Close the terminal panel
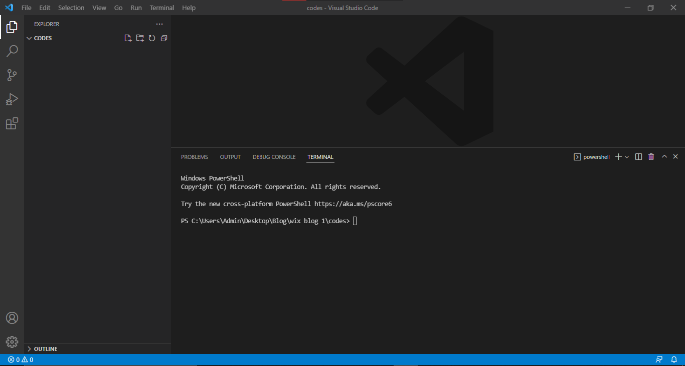Viewport: 685px width, 366px height. pyautogui.click(x=675, y=157)
